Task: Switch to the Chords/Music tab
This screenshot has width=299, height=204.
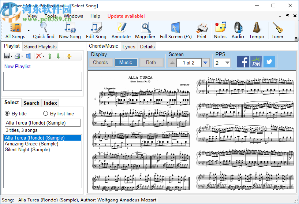Action: tap(104, 46)
